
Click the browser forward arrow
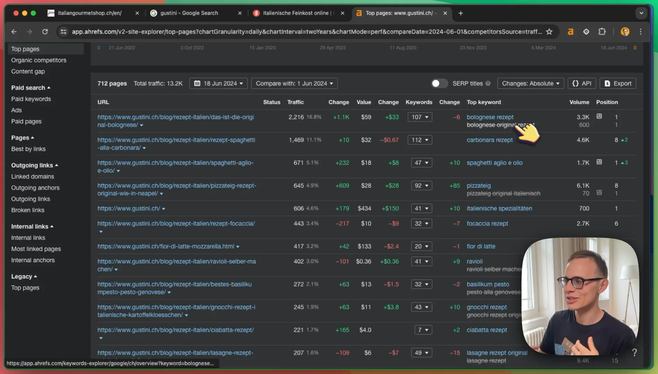click(29, 32)
